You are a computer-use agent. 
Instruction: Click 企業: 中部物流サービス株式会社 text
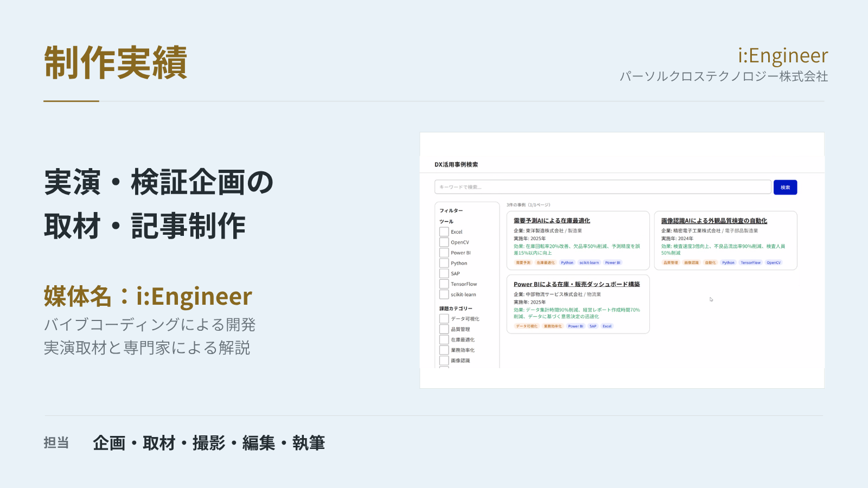click(x=548, y=294)
